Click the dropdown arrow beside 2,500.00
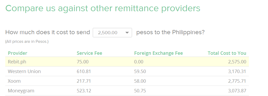268x96 pixels. (127, 33)
